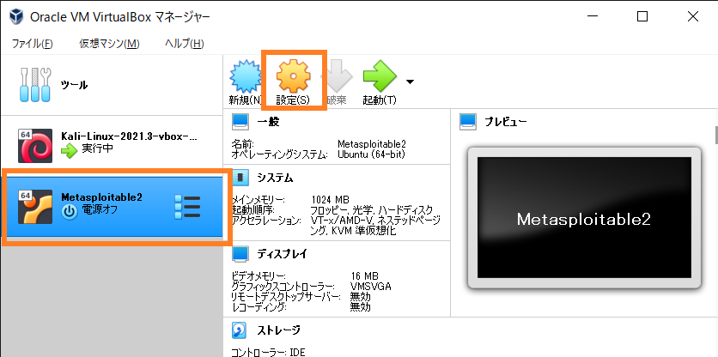718x357 pixels.
Task: Click the Kali running status arrow icon
Action: point(70,150)
